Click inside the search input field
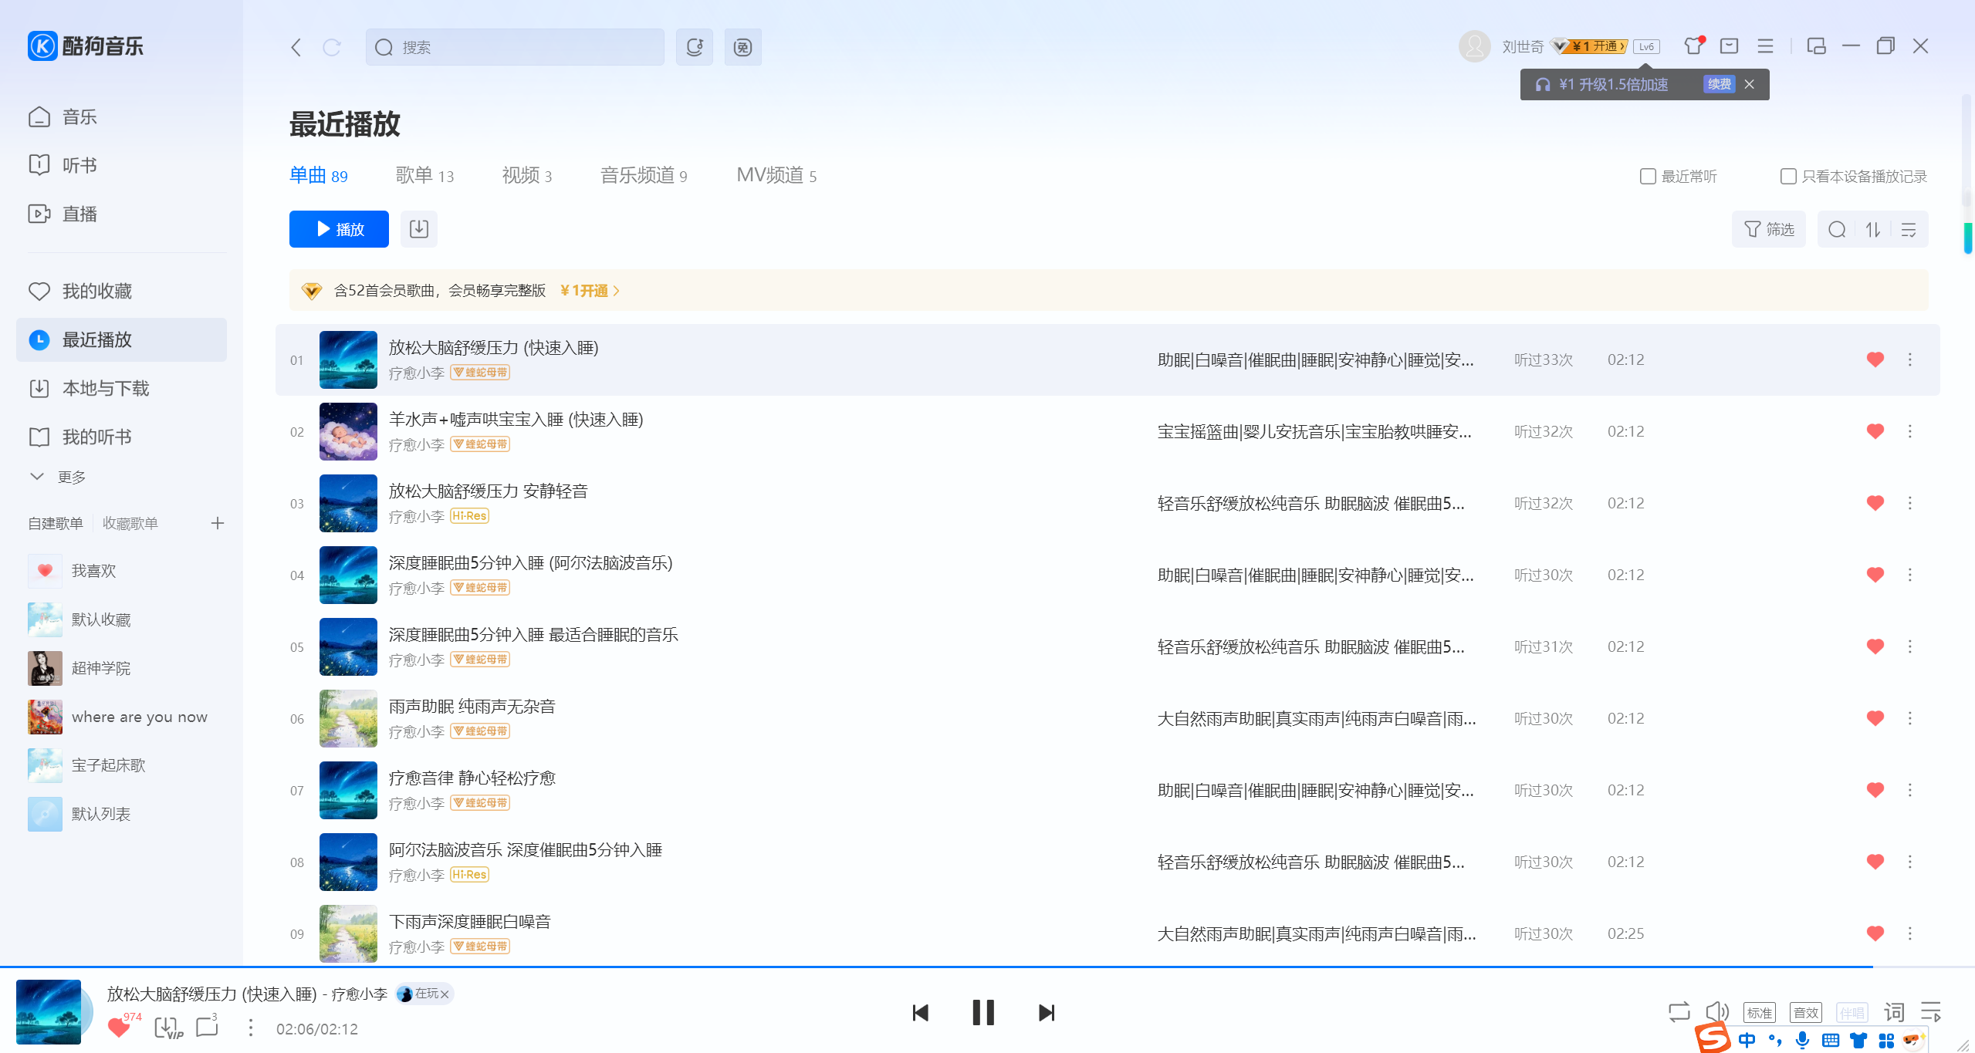 [515, 47]
